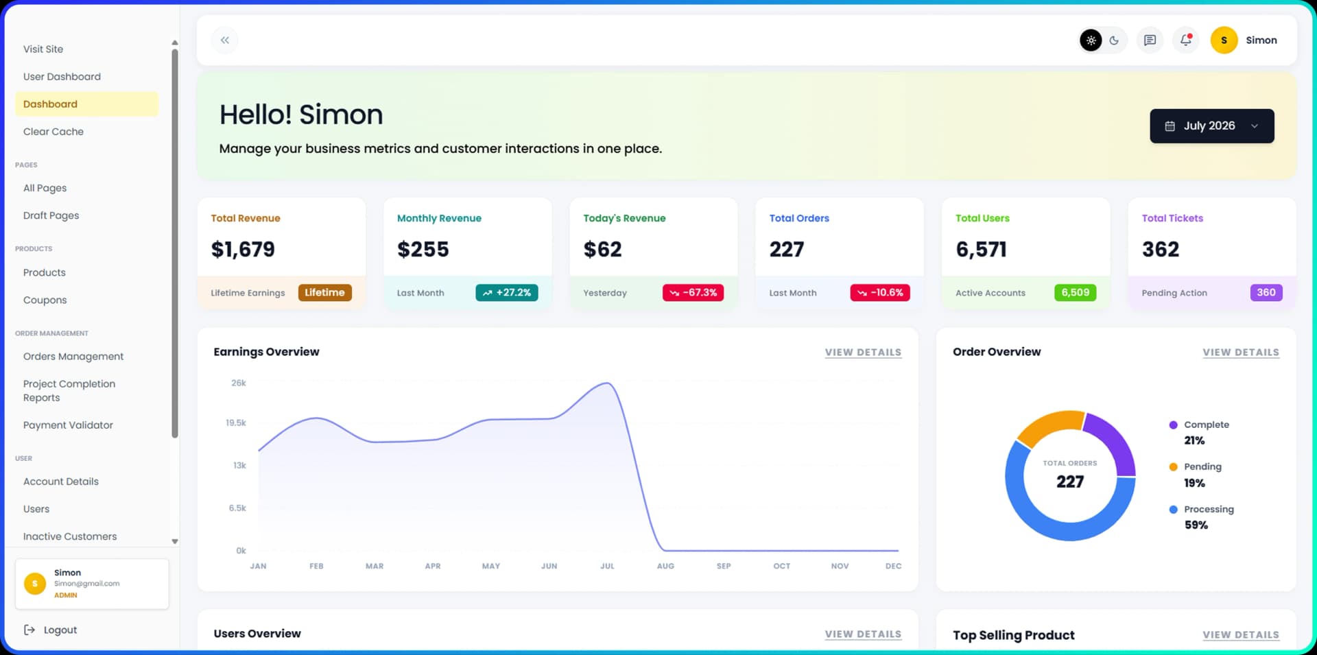
Task: Click the Logout arrow icon
Action: [x=29, y=630]
